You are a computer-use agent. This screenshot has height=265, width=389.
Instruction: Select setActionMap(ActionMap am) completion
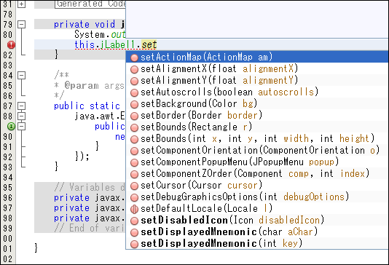(257, 57)
